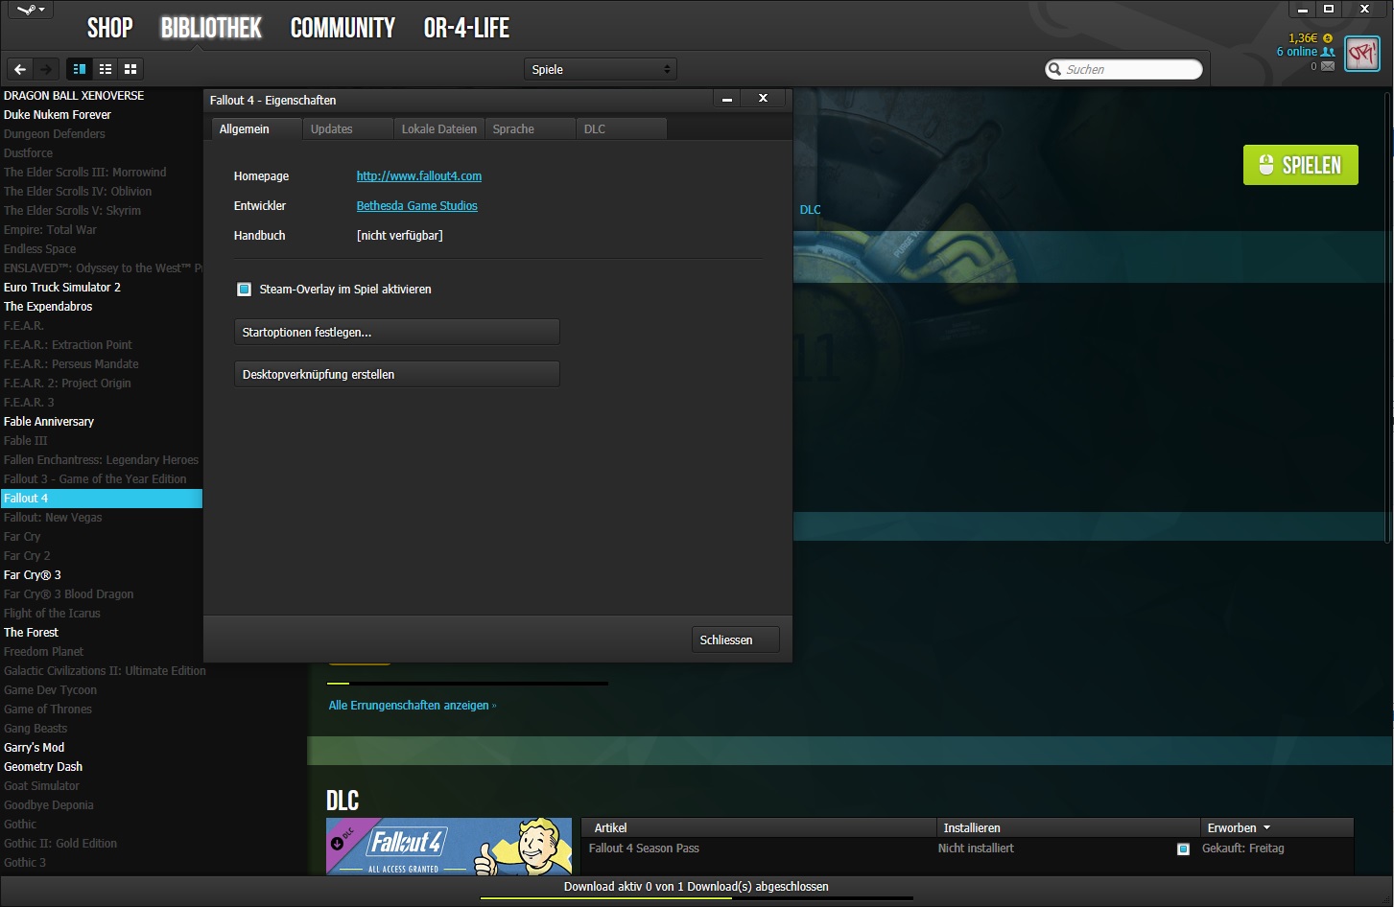The height and width of the screenshot is (907, 1394).
Task: Switch to the DLC tab in dialog
Action: click(x=621, y=128)
